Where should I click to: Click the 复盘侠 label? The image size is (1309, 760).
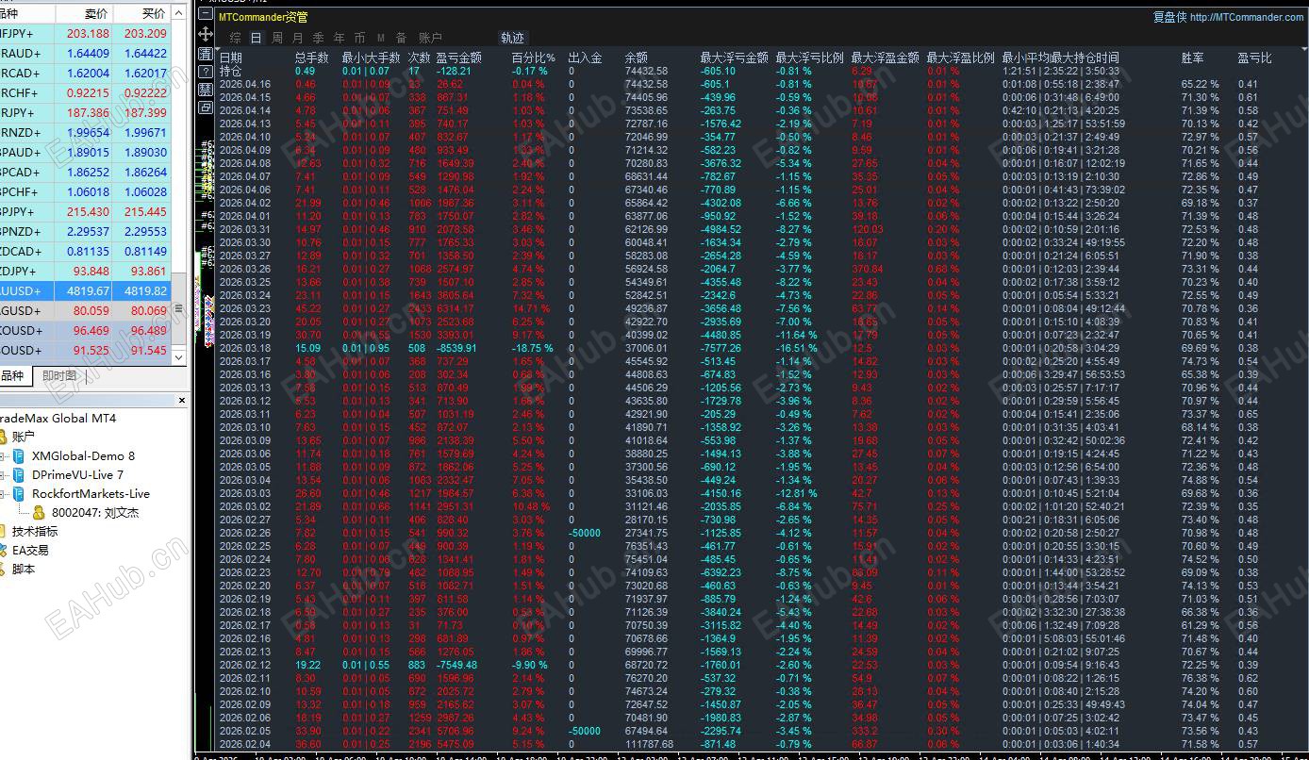[1169, 17]
